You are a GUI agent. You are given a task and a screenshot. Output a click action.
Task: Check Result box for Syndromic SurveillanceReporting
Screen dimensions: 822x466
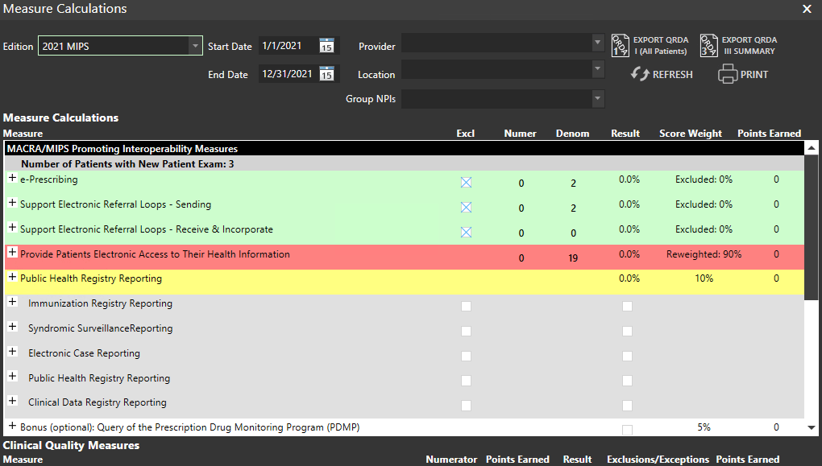(627, 331)
